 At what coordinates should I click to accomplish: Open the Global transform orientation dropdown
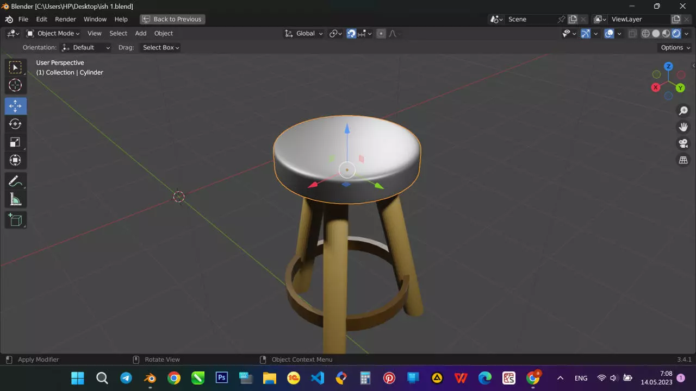click(304, 34)
